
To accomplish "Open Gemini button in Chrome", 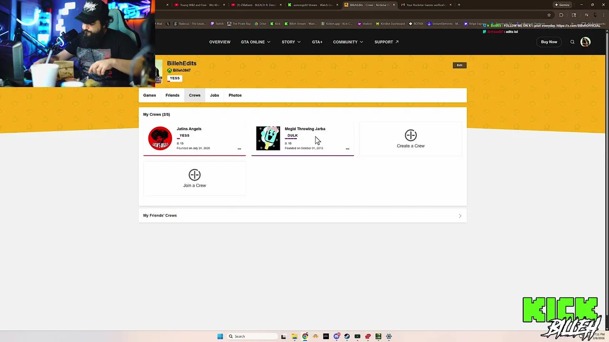I will (562, 5).
